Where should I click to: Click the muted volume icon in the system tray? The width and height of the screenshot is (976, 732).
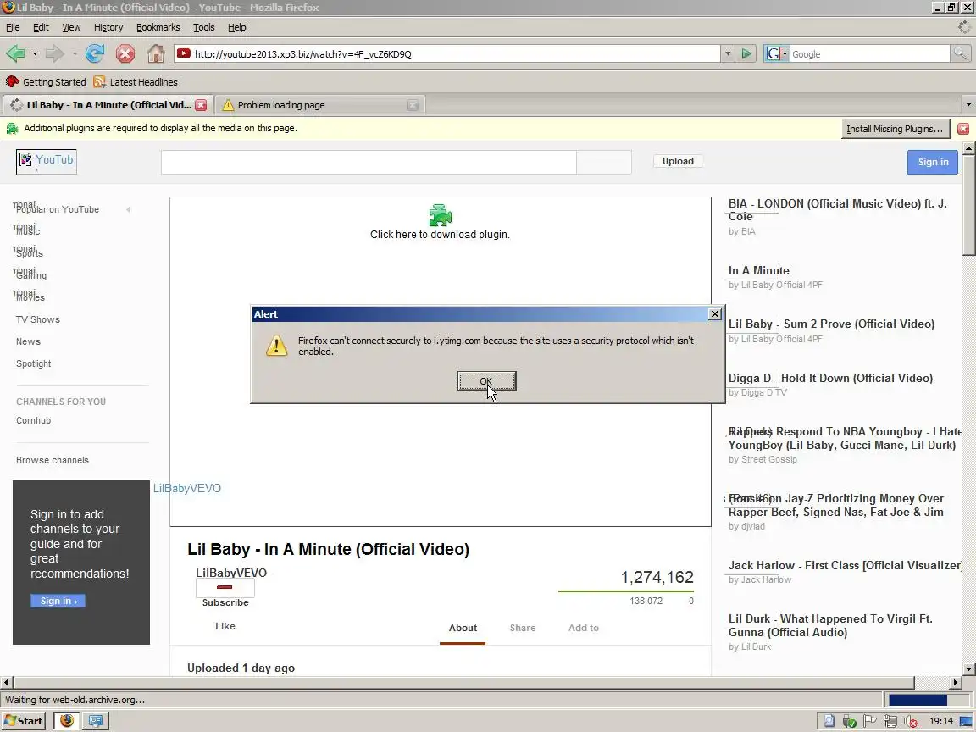(910, 722)
